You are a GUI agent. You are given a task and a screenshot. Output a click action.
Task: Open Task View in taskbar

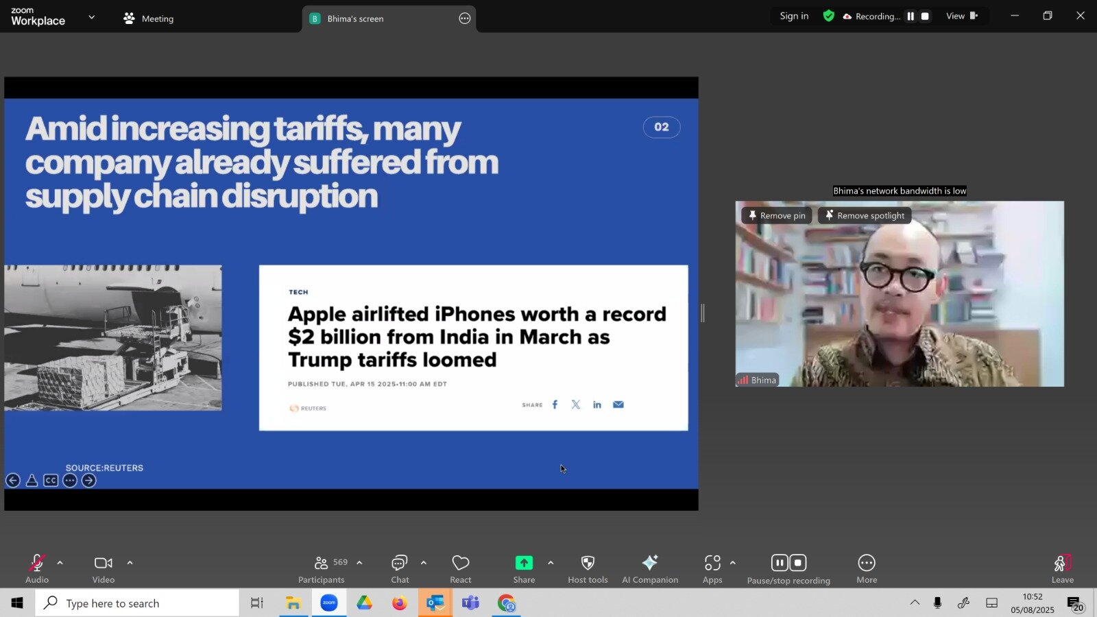pos(257,603)
